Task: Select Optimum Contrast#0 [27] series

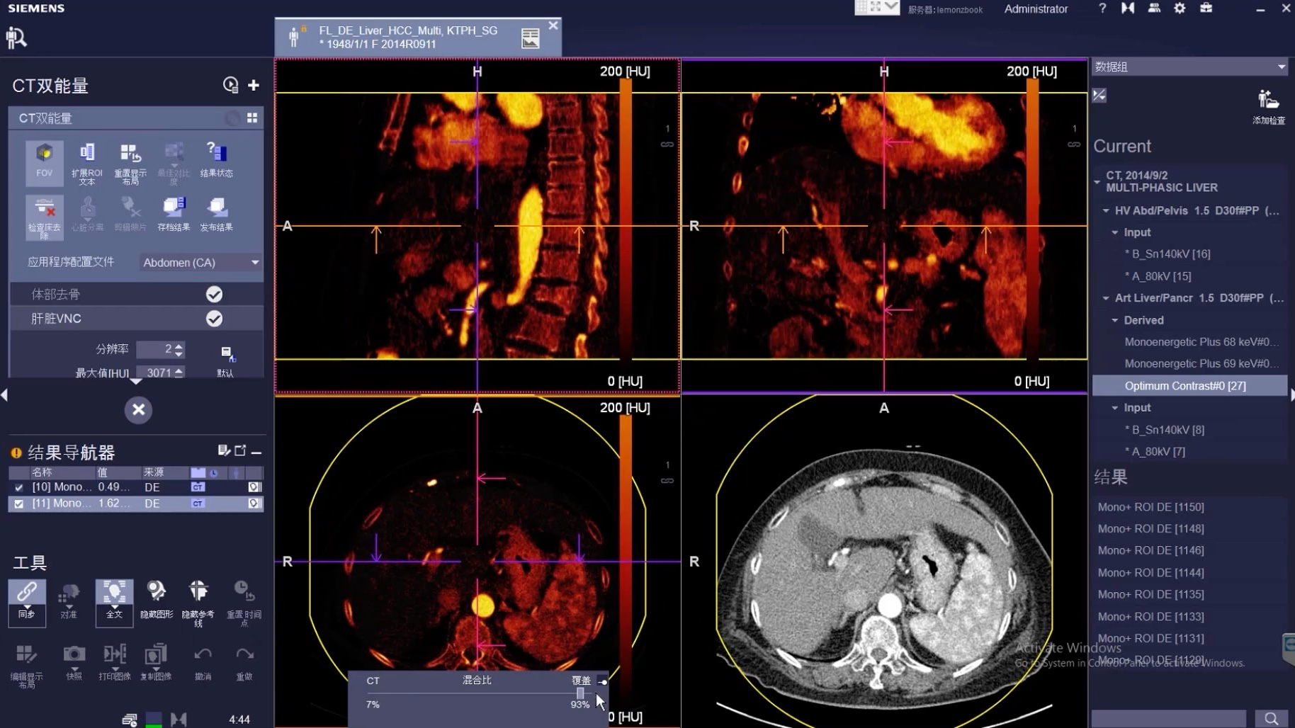Action: click(x=1189, y=386)
